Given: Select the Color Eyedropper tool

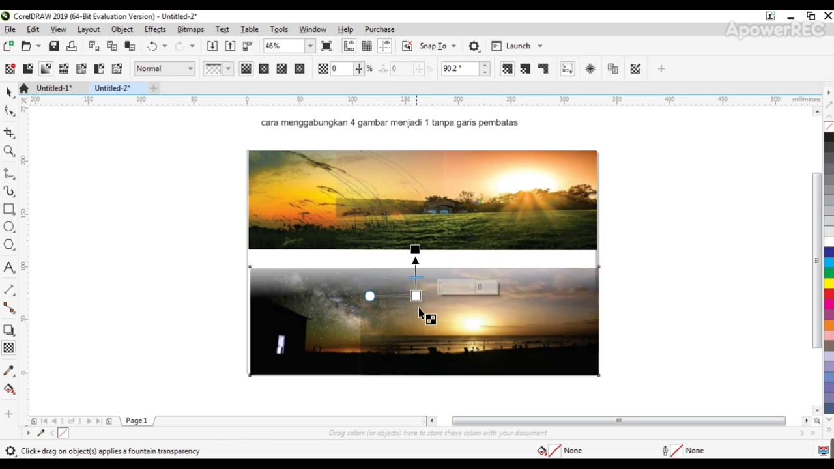Looking at the screenshot, I should (9, 371).
